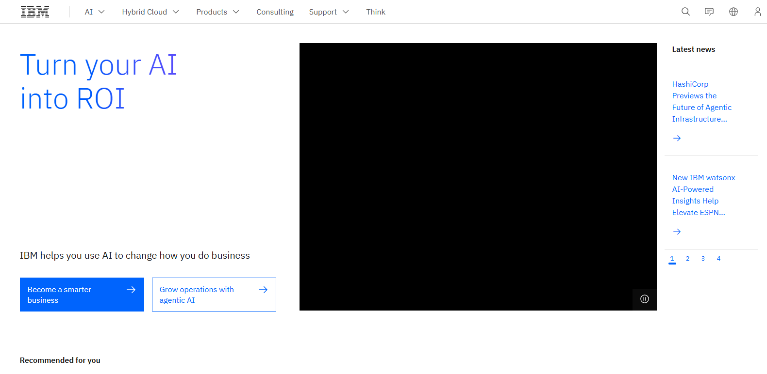Expand the Products menu

pos(217,12)
